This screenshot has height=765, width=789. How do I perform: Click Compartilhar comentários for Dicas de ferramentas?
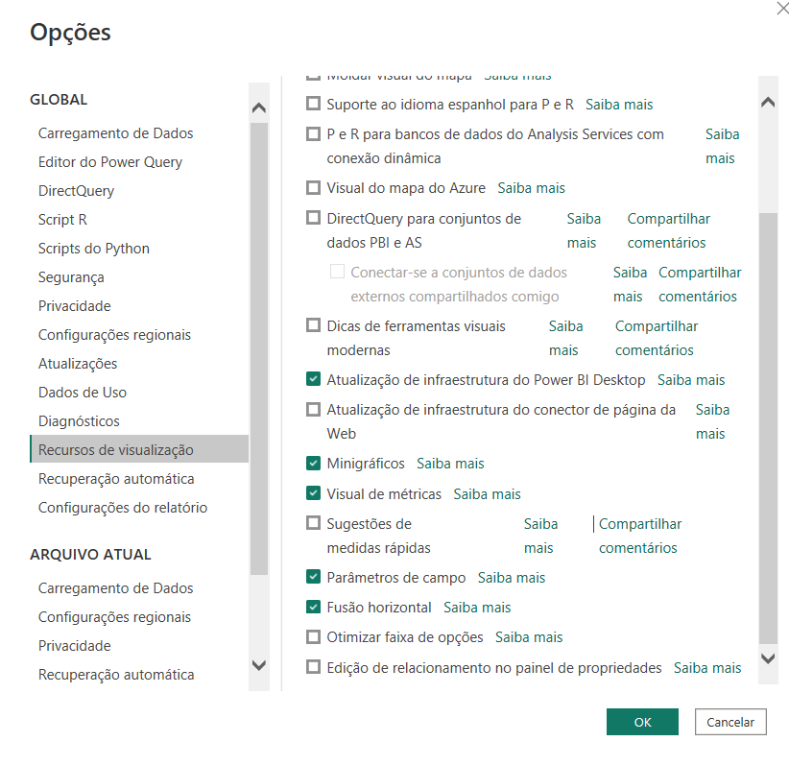[657, 338]
